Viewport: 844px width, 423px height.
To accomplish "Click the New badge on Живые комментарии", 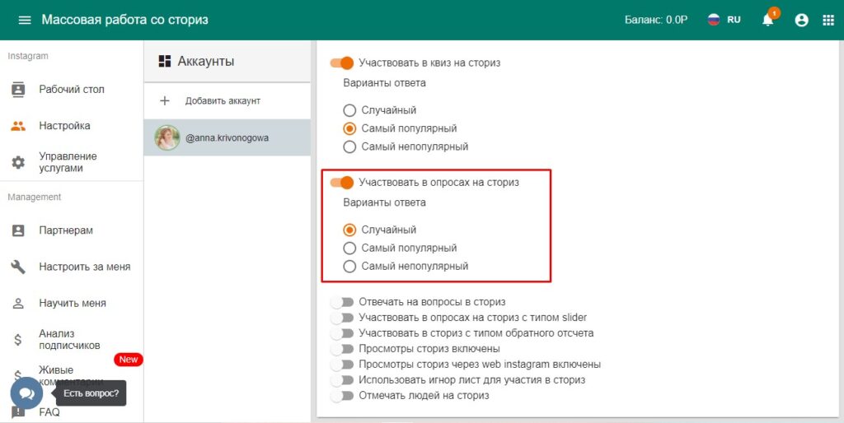I will point(128,360).
